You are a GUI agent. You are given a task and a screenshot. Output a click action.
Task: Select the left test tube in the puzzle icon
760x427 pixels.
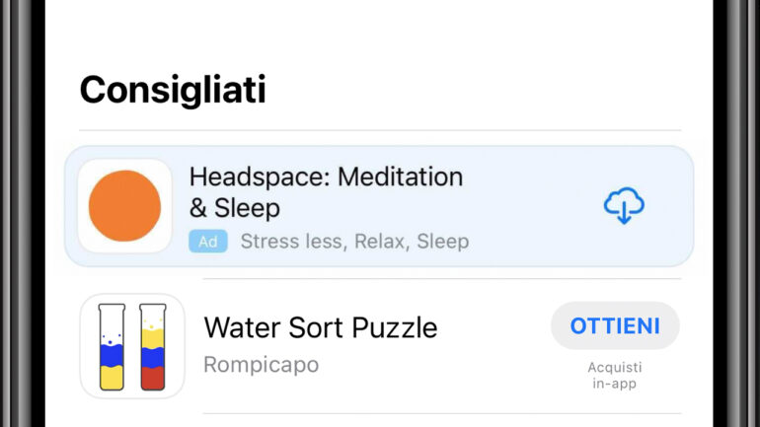pos(112,347)
